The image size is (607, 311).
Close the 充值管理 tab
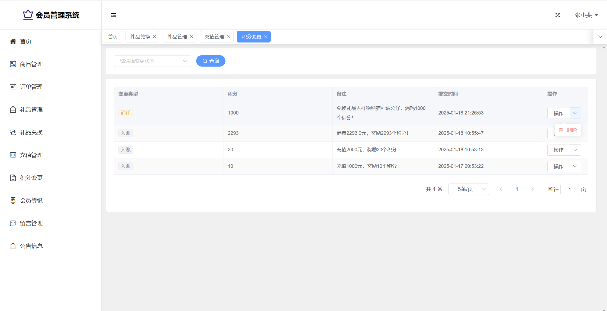pyautogui.click(x=229, y=37)
